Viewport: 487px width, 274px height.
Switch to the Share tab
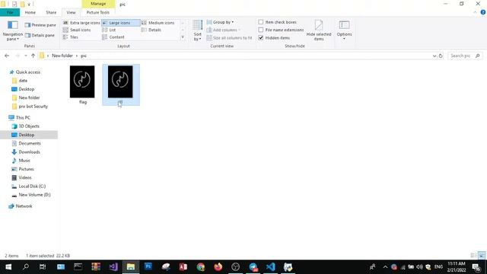(x=51, y=12)
